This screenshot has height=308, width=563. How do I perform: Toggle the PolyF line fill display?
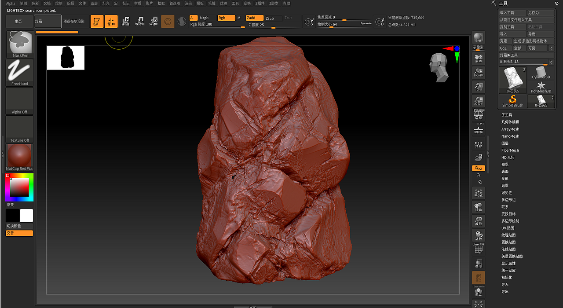pos(478,249)
